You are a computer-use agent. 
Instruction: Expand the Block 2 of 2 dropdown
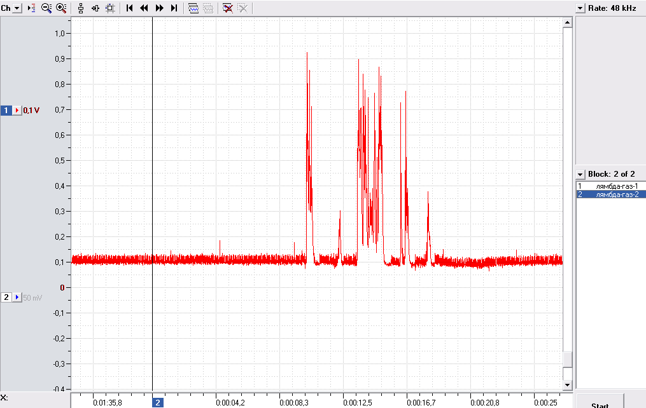(x=580, y=174)
